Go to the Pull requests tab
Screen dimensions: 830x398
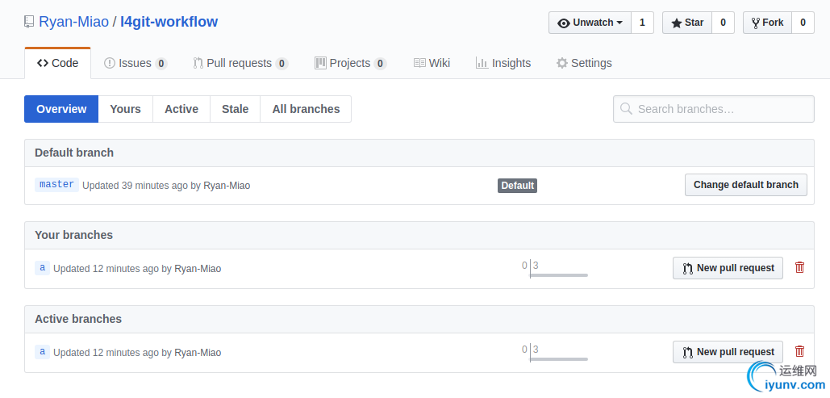pyautogui.click(x=240, y=63)
